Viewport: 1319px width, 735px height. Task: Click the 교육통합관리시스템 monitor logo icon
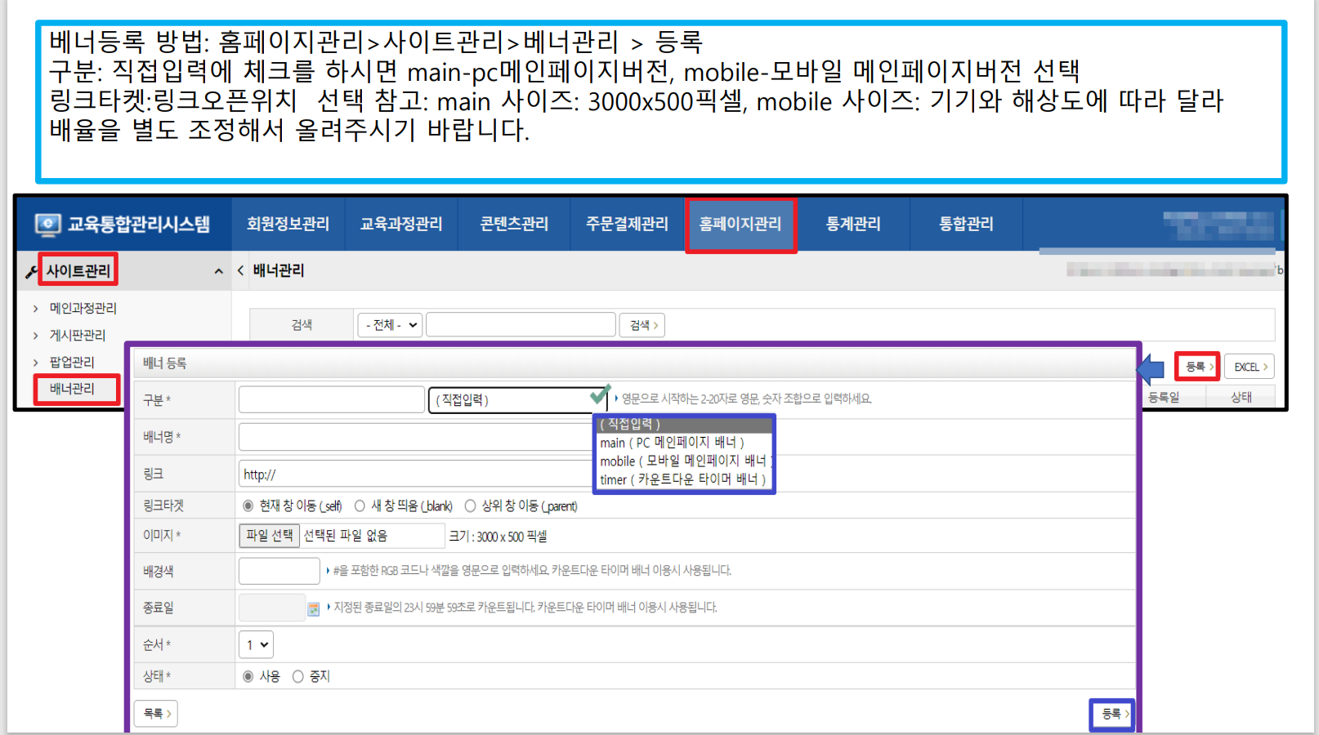(47, 224)
